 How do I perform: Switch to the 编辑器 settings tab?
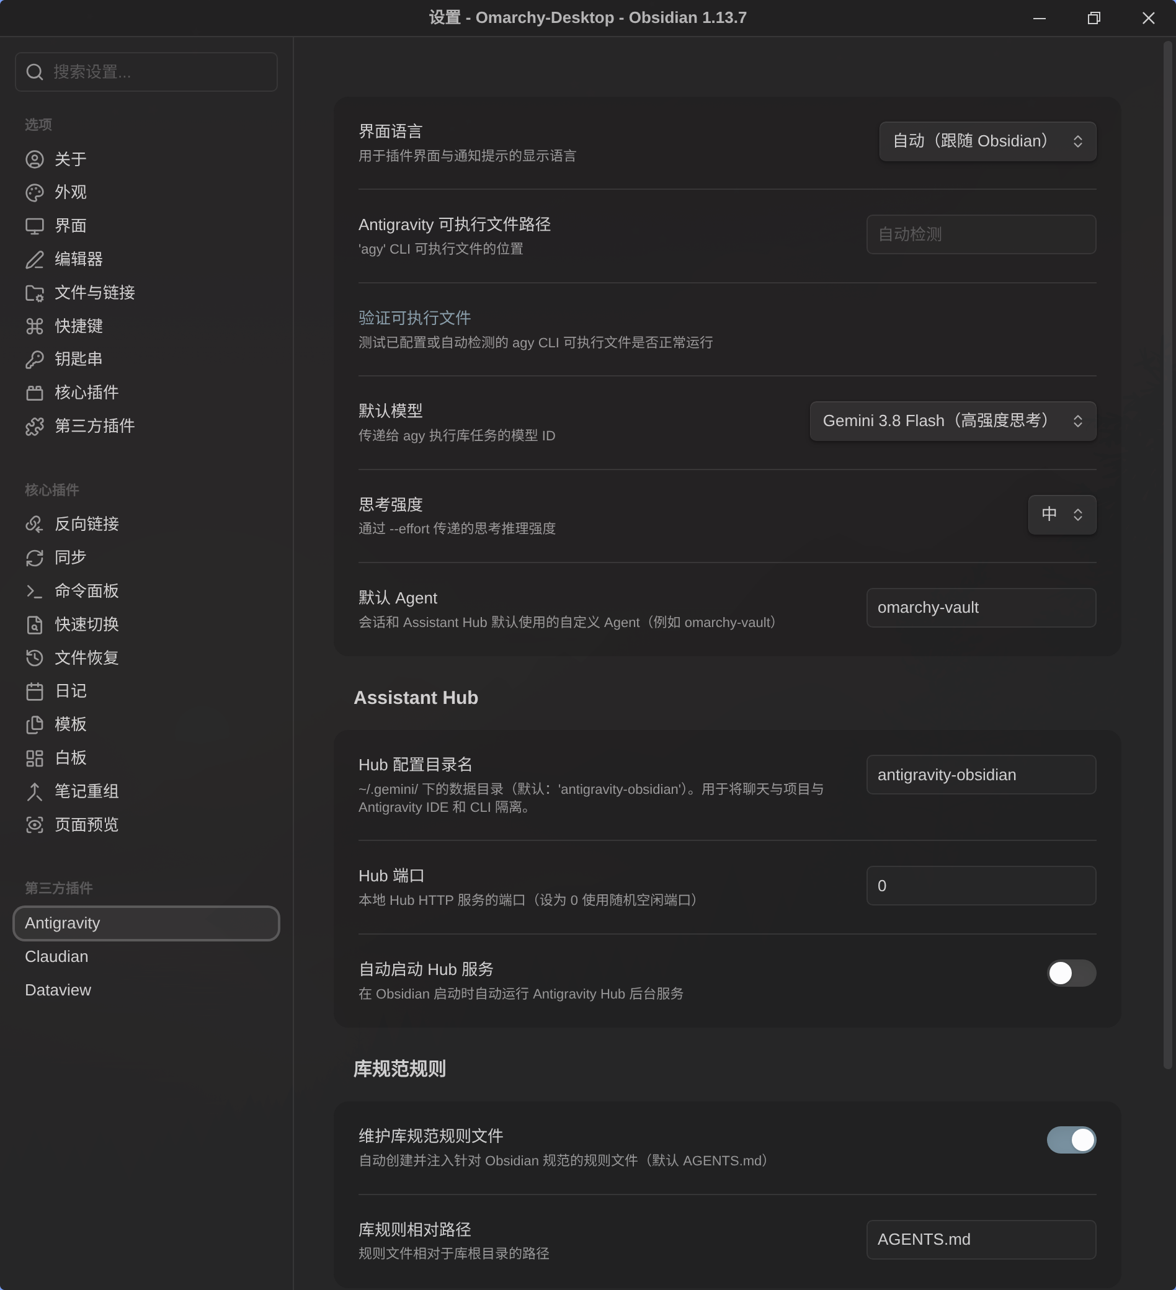146,259
